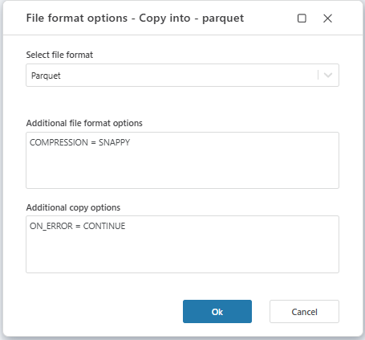This screenshot has width=365, height=340.
Task: Open the Select file format combo box
Action: tap(182, 75)
